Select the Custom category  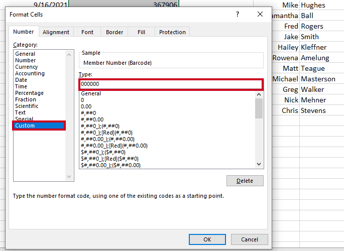tap(39, 125)
